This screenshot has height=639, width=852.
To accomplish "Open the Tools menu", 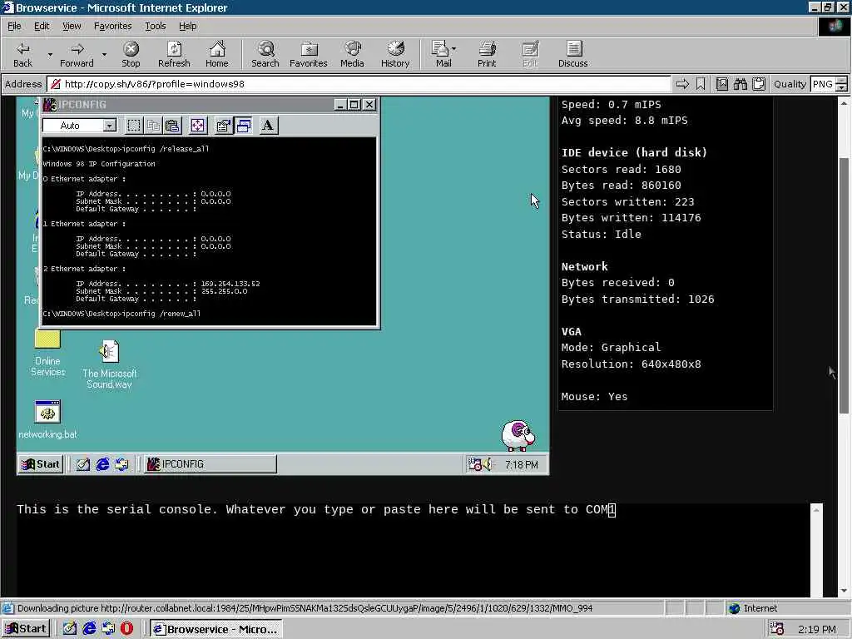I will tap(155, 26).
